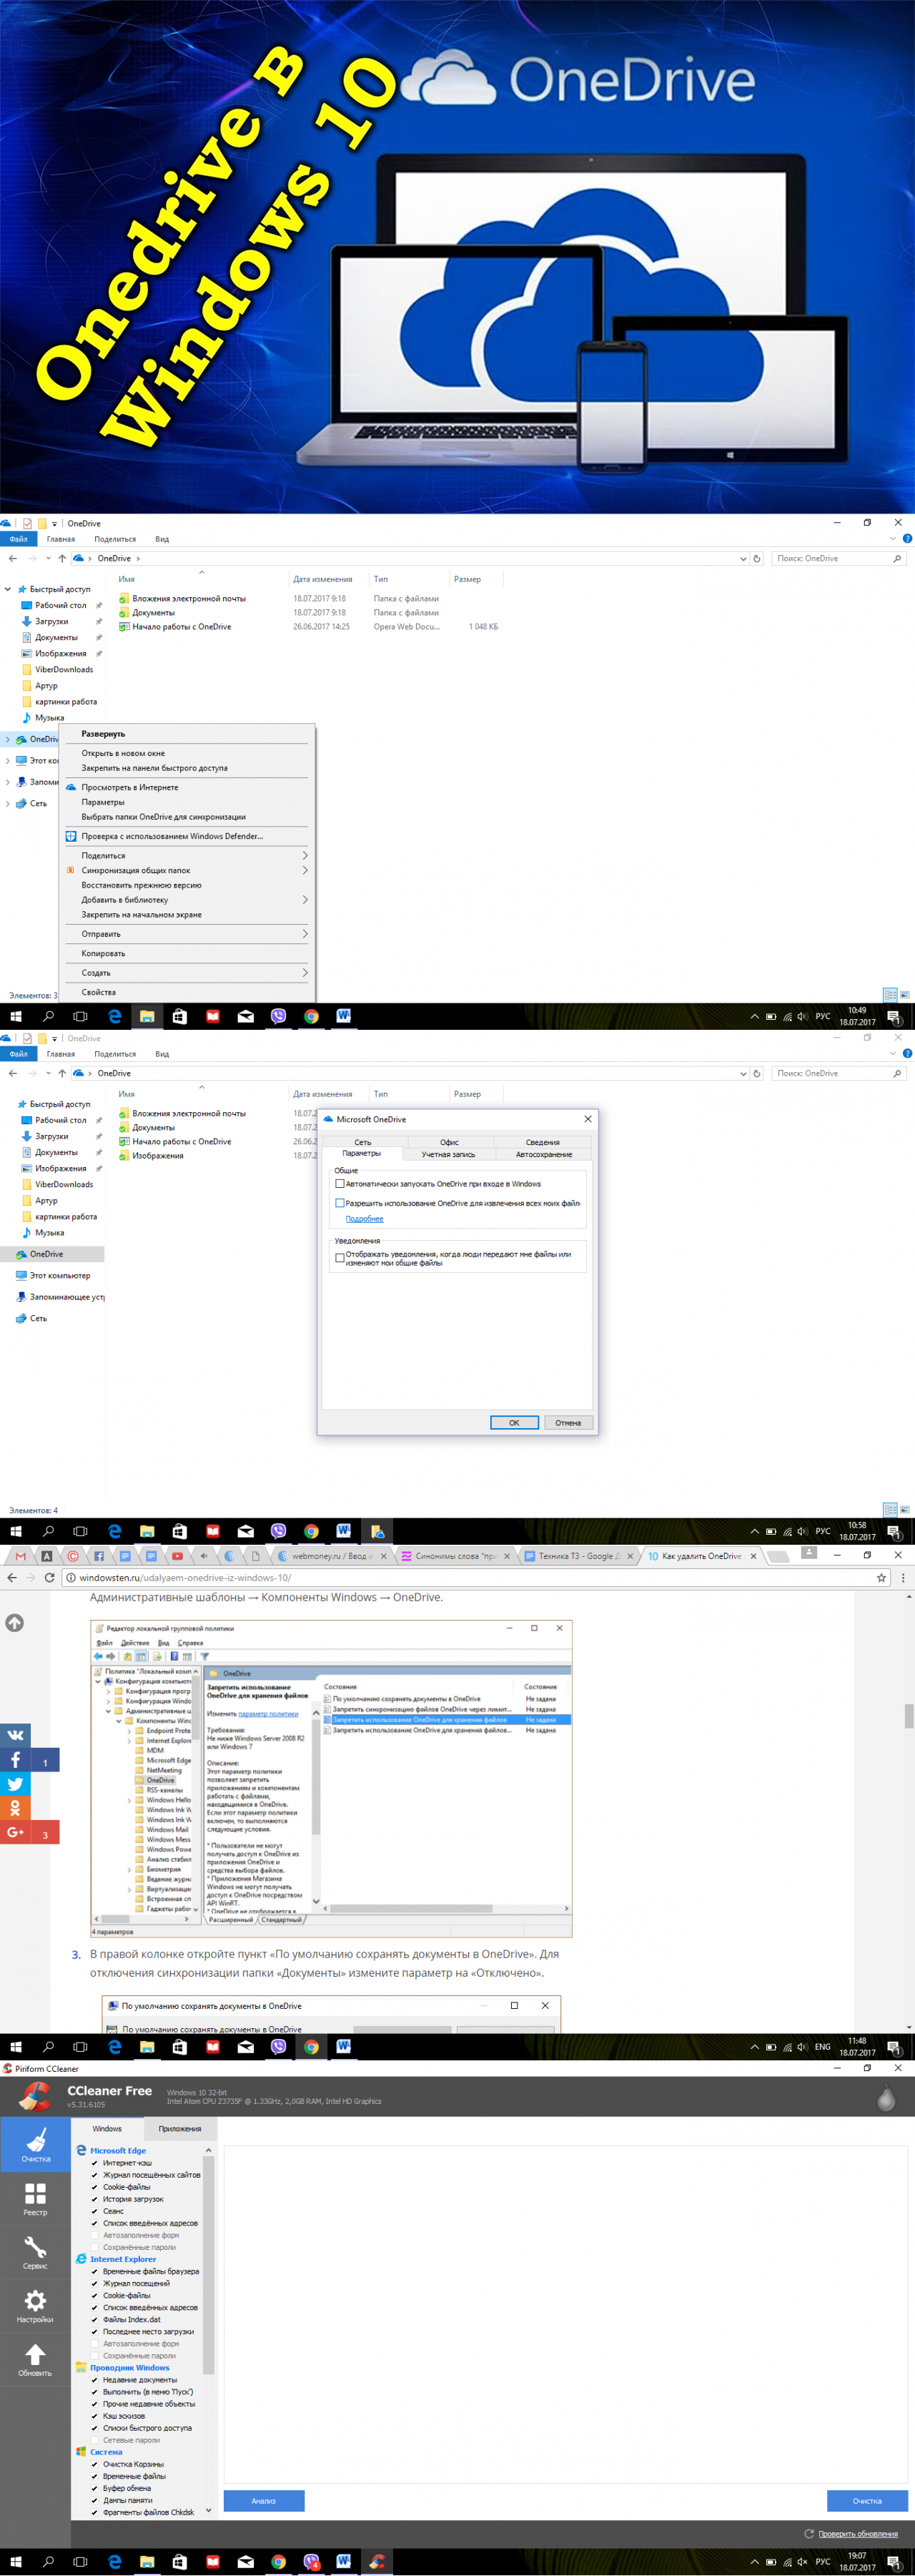915x2576 pixels.
Task: Expand Добавить в библиотеку submenu
Action: pos(190,900)
